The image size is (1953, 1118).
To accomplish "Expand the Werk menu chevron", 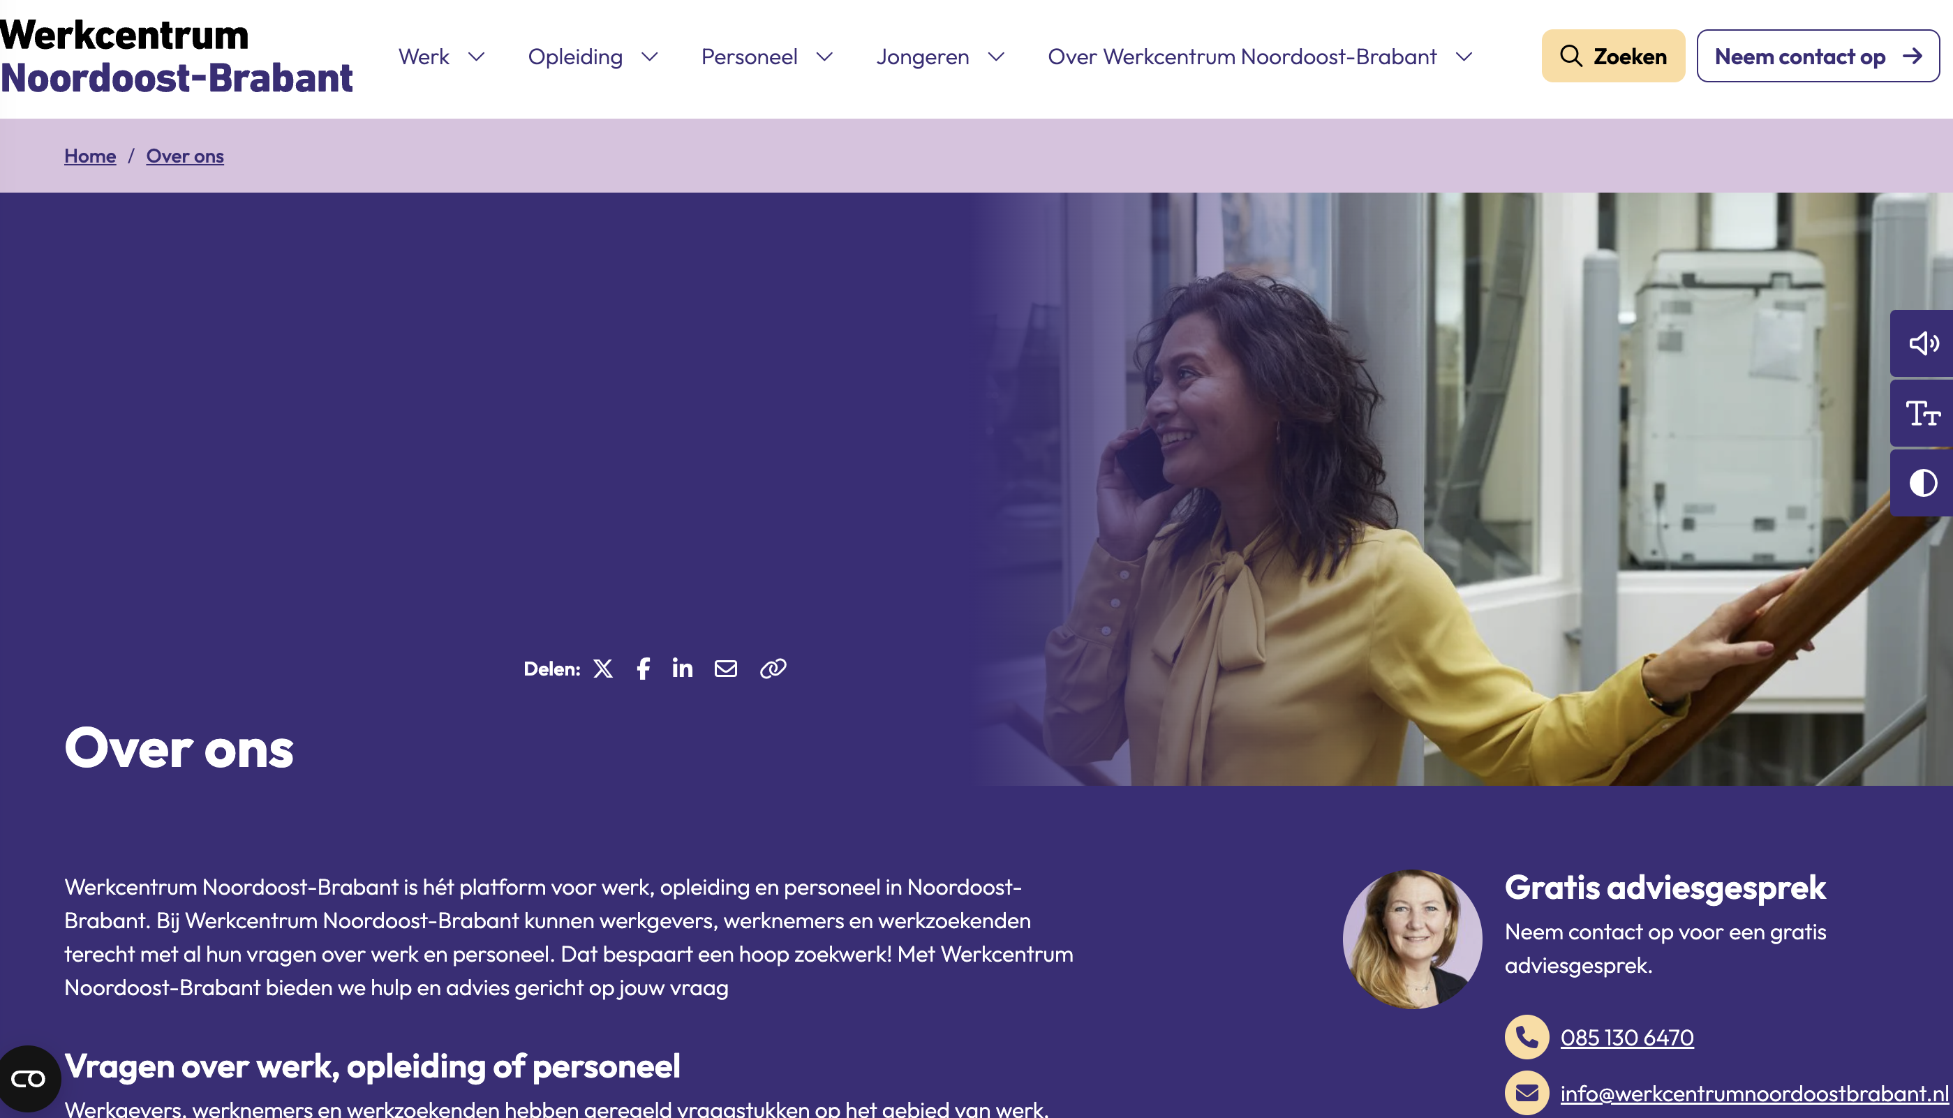I will point(476,57).
